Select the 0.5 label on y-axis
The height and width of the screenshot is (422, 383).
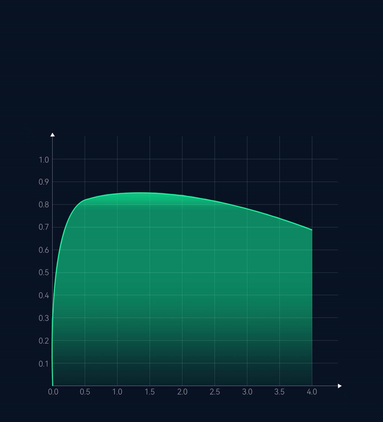pyautogui.click(x=44, y=272)
